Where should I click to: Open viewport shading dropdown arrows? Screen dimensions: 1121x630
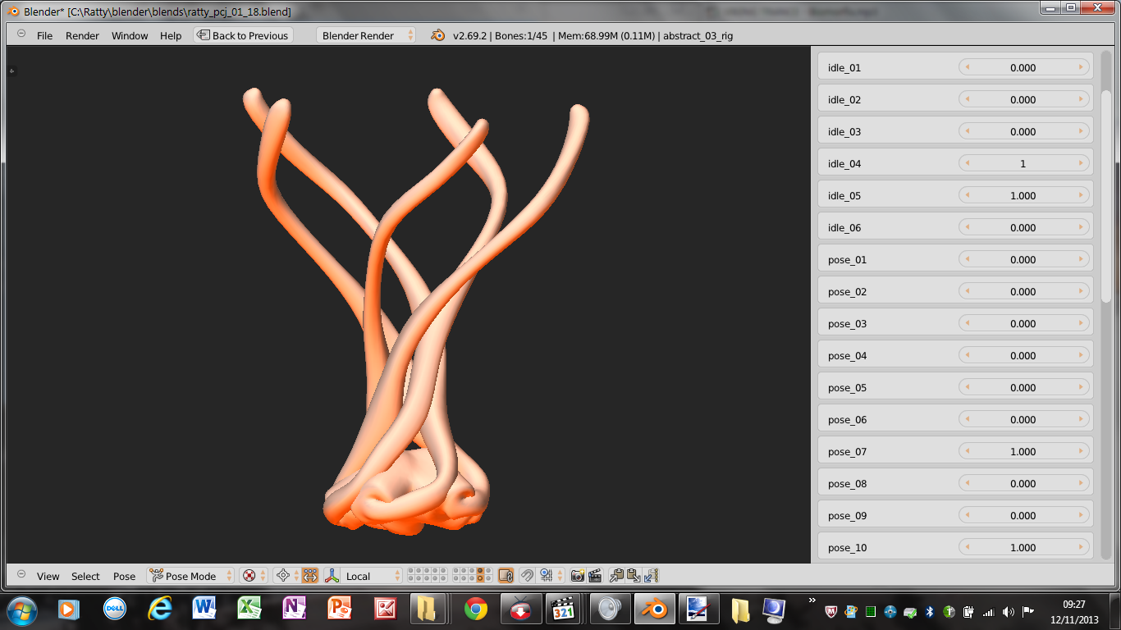pyautogui.click(x=263, y=576)
